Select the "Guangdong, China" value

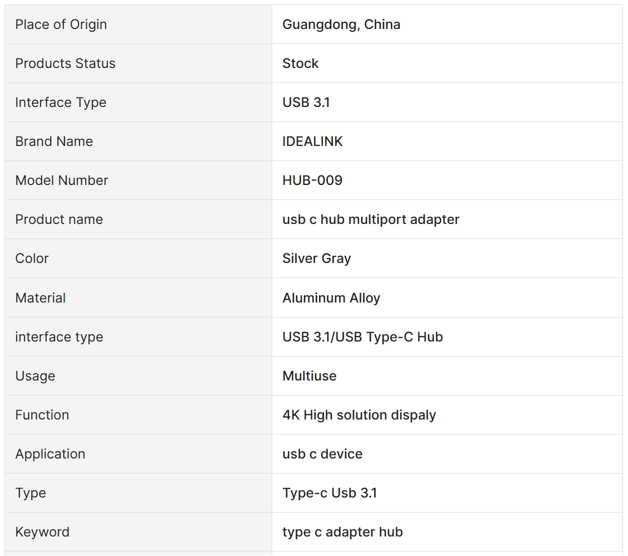point(341,25)
